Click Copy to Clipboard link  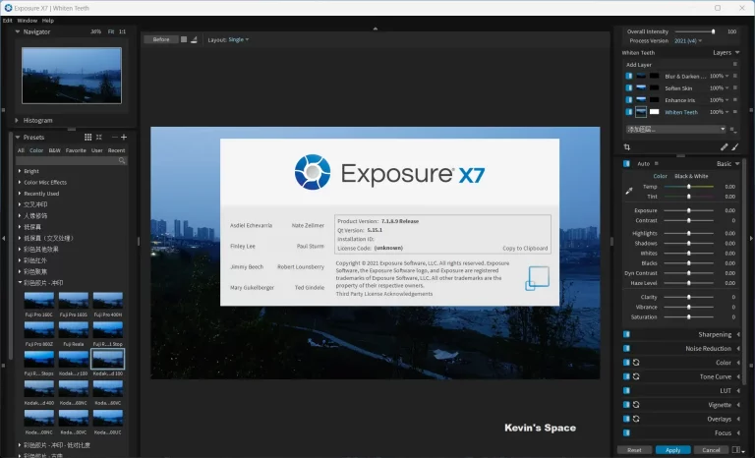(525, 248)
